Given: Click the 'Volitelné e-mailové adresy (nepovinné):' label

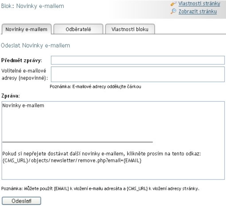Looking at the screenshot, I should coord(25,74).
